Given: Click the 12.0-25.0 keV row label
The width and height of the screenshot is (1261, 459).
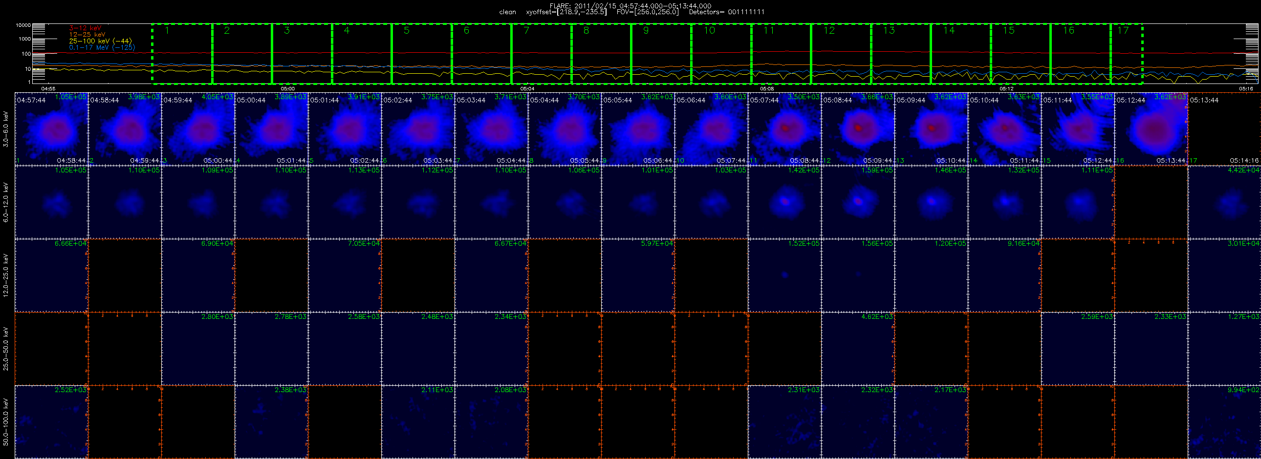Looking at the screenshot, I should [6, 275].
